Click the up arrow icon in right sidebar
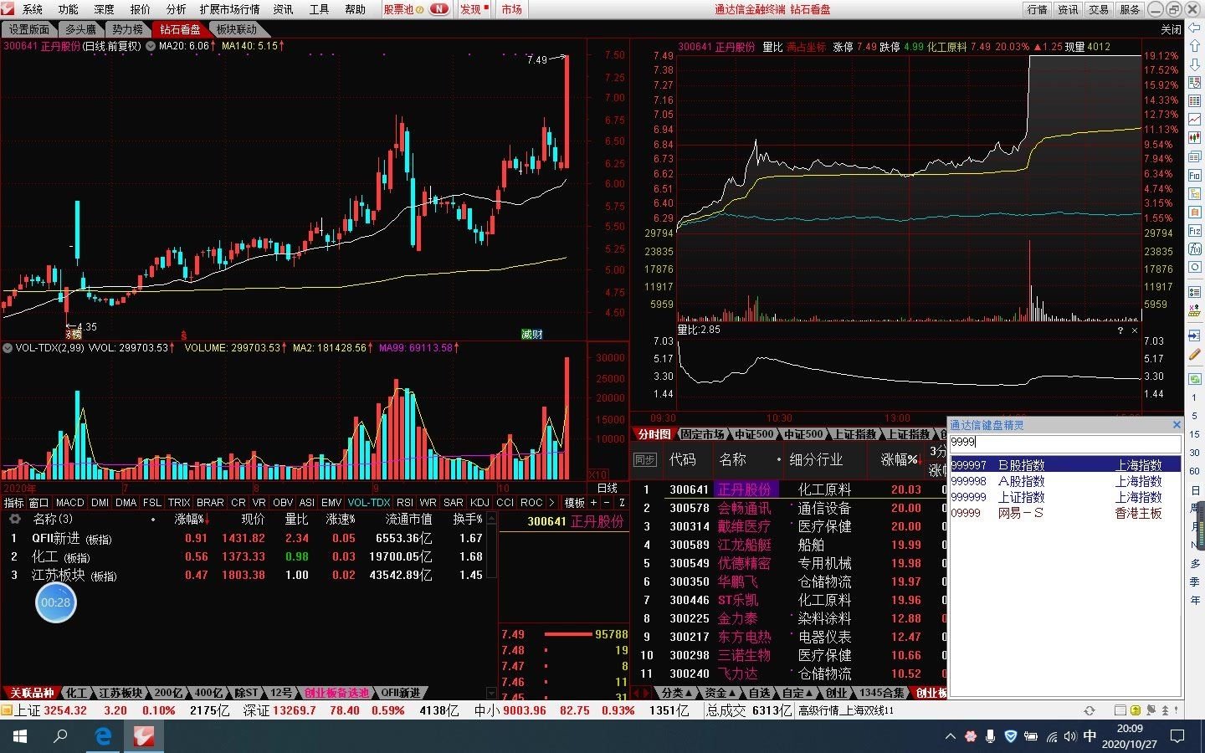The height and width of the screenshot is (753, 1205). [1194, 46]
